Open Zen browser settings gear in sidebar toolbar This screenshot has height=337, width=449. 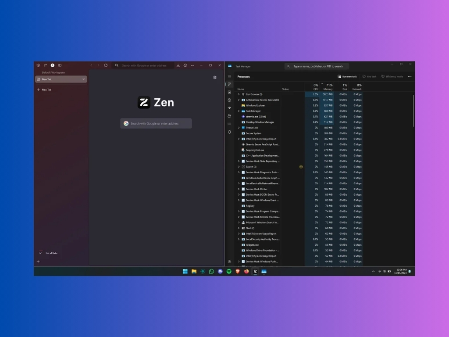click(38, 65)
